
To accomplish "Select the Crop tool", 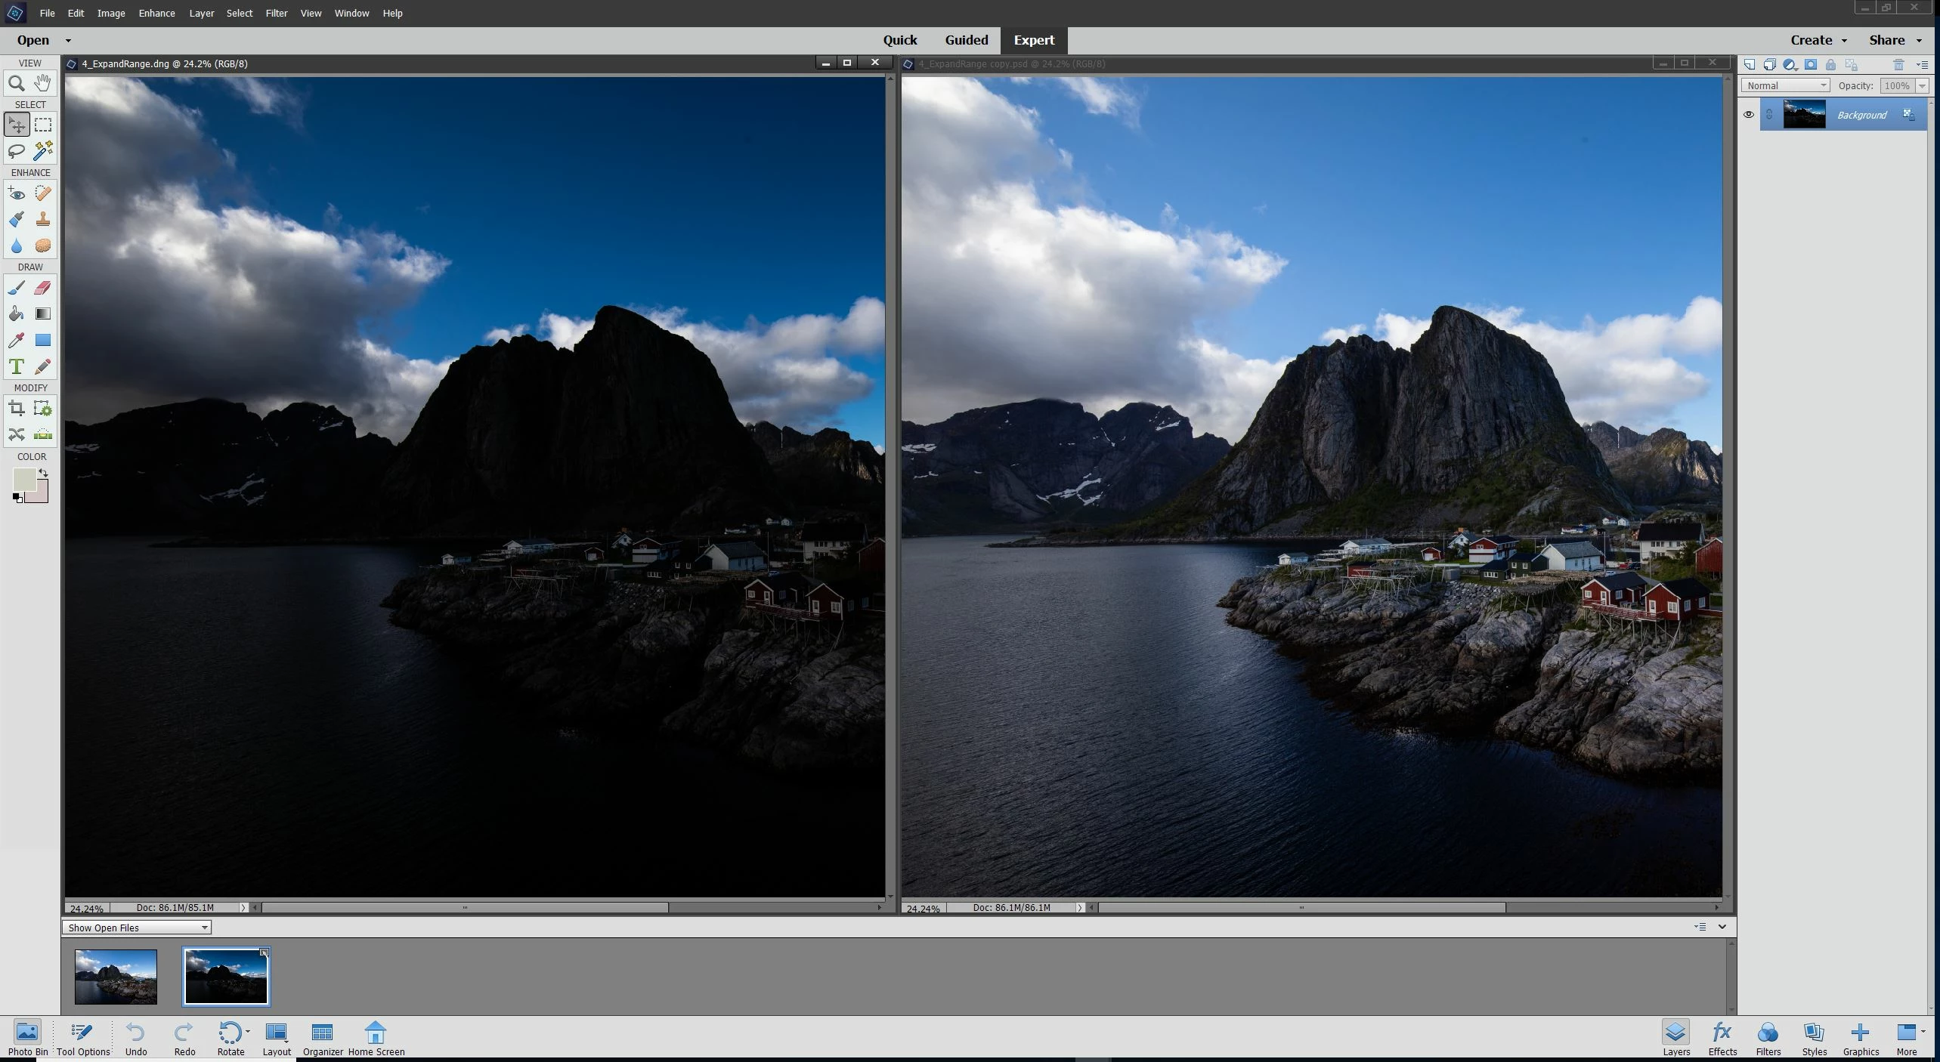I will tap(16, 409).
